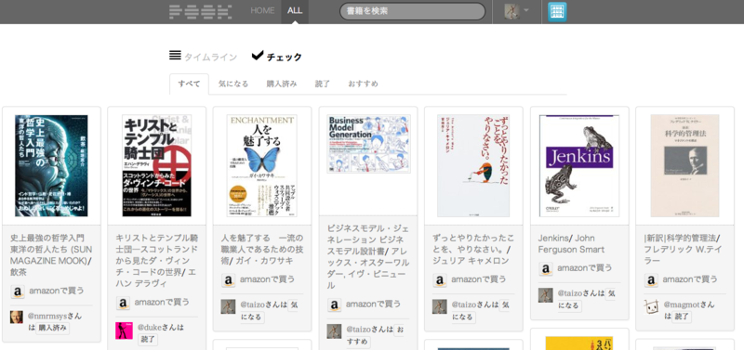Screen dimensions: 744x350
Task: Click Amazon icon under 史上最強の哲学入門
Action: [x=18, y=292]
